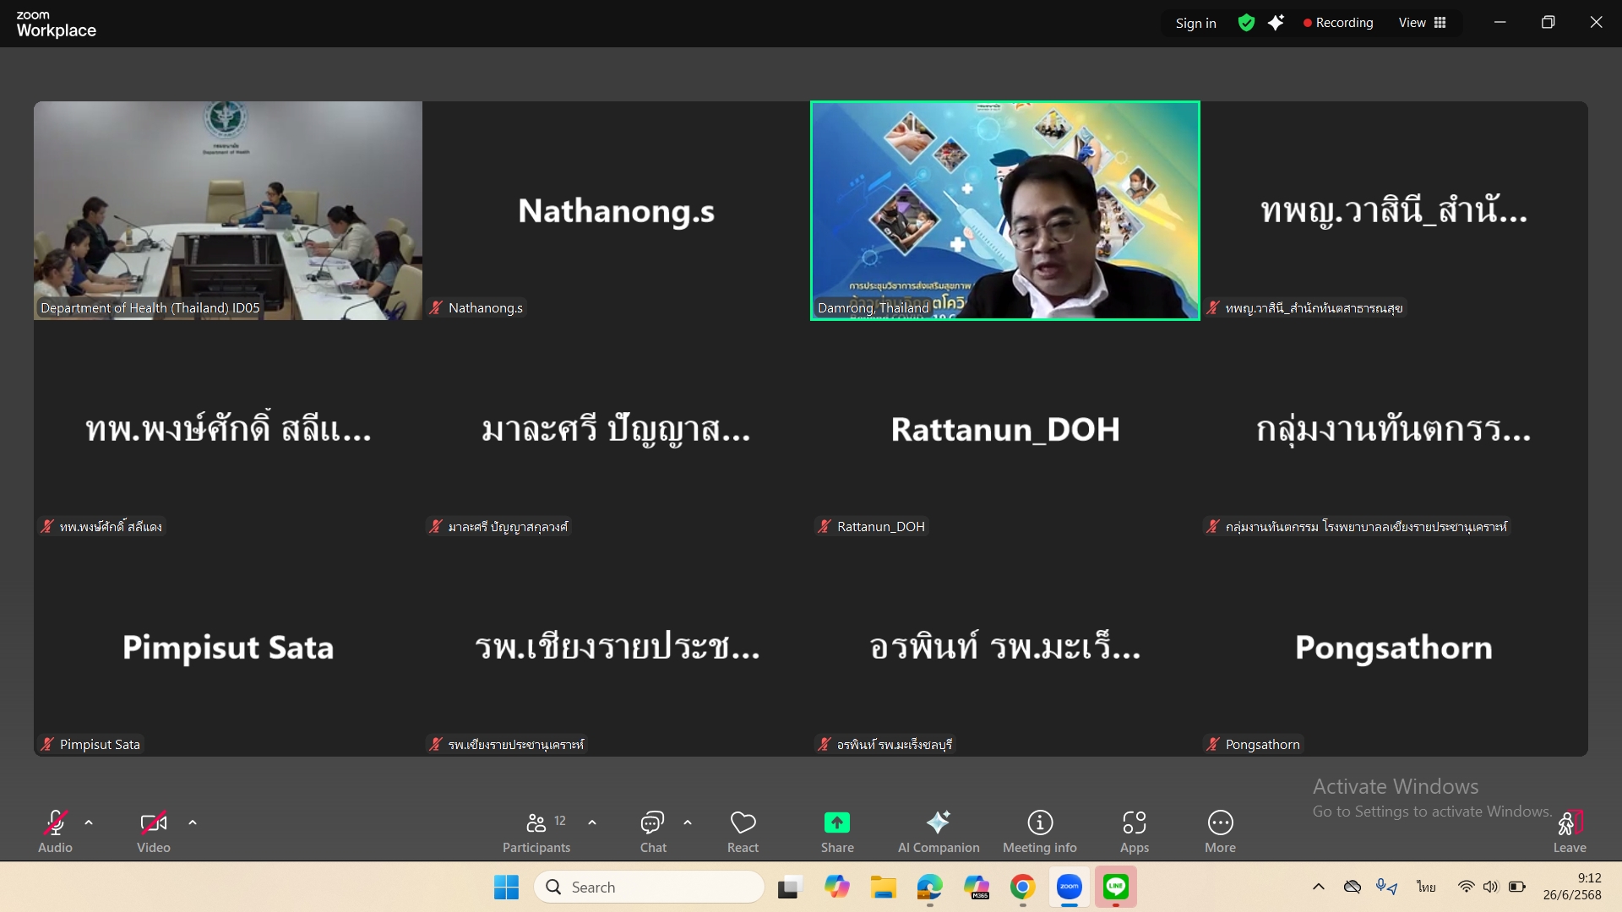Click the cloud sync tray icon
Image resolution: width=1622 pixels, height=912 pixels.
point(1353,887)
